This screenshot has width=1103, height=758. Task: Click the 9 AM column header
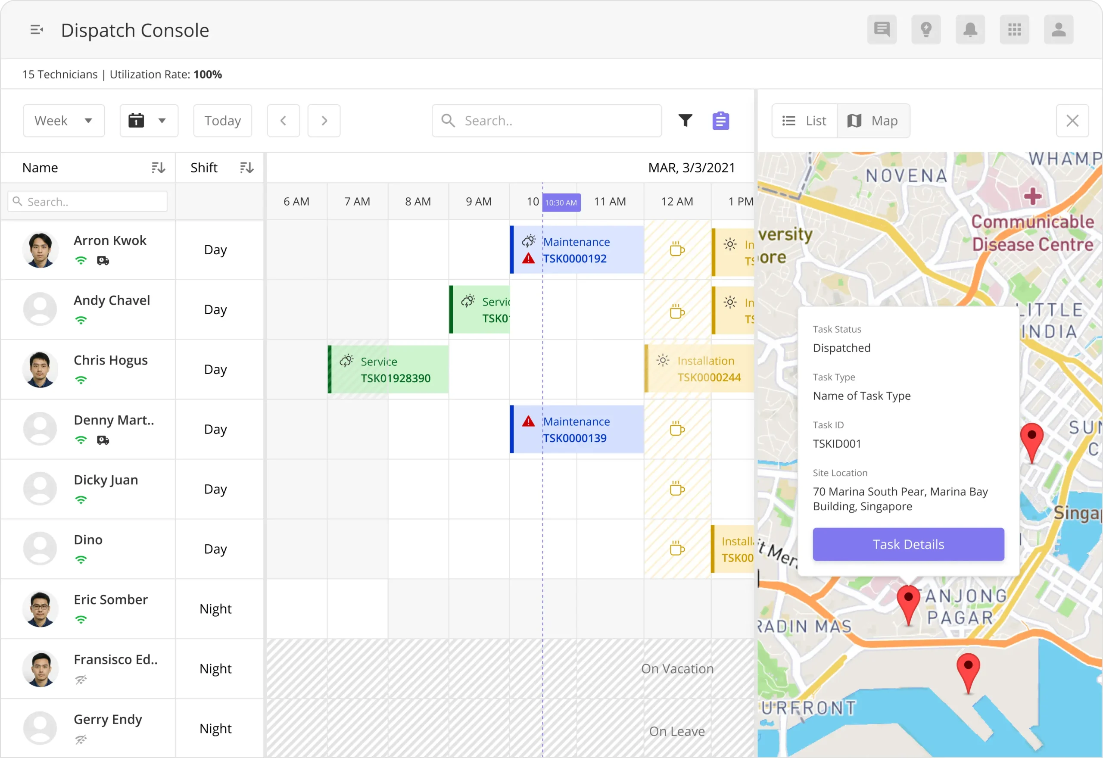(x=479, y=201)
